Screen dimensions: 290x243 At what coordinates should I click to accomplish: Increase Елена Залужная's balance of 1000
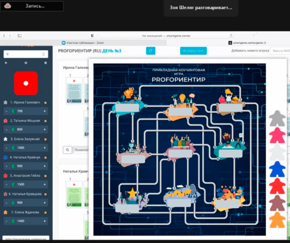pos(44,148)
